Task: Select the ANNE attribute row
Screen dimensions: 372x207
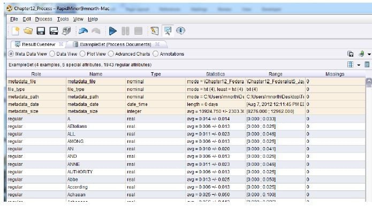Action: [186, 164]
